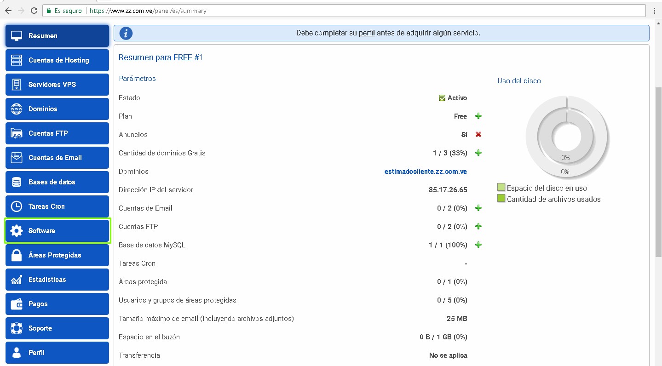
Task: Click the folder icon for Cuentas FTP
Action: [x=17, y=133]
